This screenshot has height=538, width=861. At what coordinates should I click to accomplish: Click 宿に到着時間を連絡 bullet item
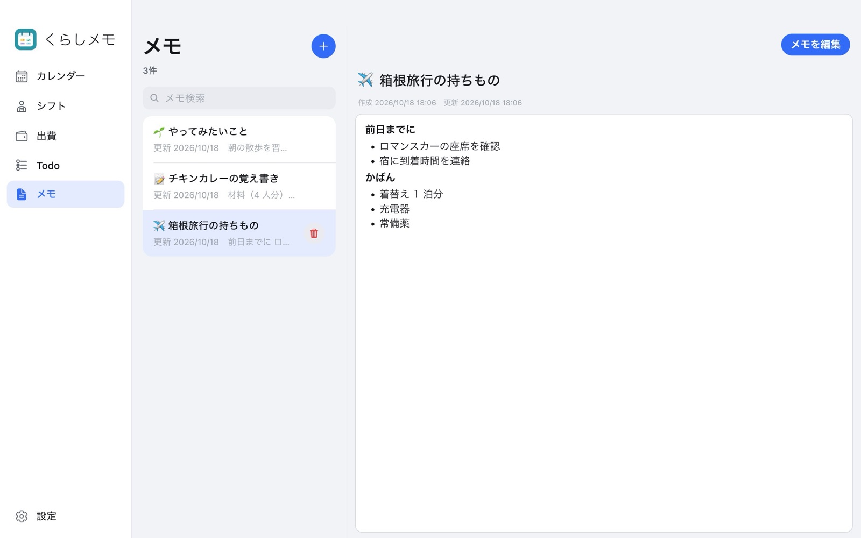click(425, 161)
